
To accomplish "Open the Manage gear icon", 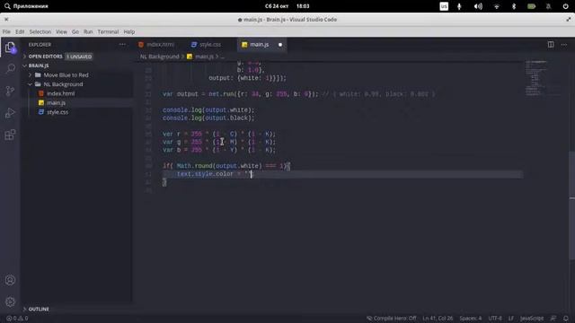I will [x=10, y=301].
